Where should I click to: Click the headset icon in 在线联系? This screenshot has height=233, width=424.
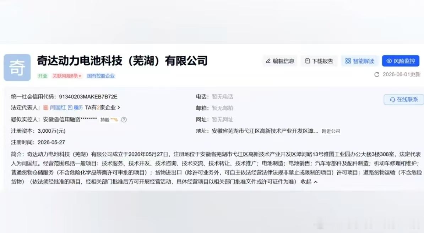click(392, 100)
